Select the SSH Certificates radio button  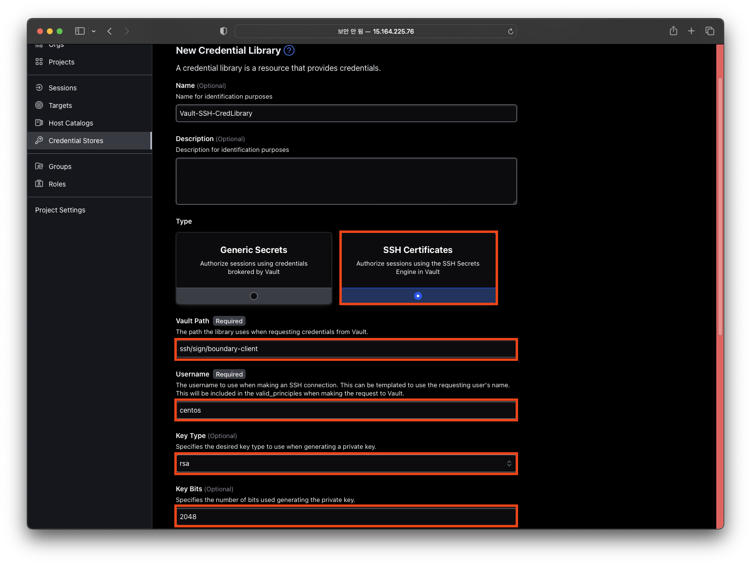(x=418, y=296)
